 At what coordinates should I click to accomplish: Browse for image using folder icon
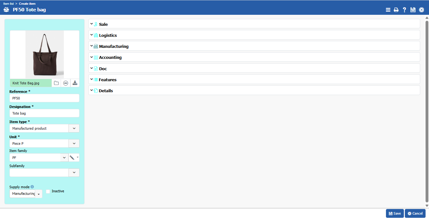pyautogui.click(x=56, y=83)
